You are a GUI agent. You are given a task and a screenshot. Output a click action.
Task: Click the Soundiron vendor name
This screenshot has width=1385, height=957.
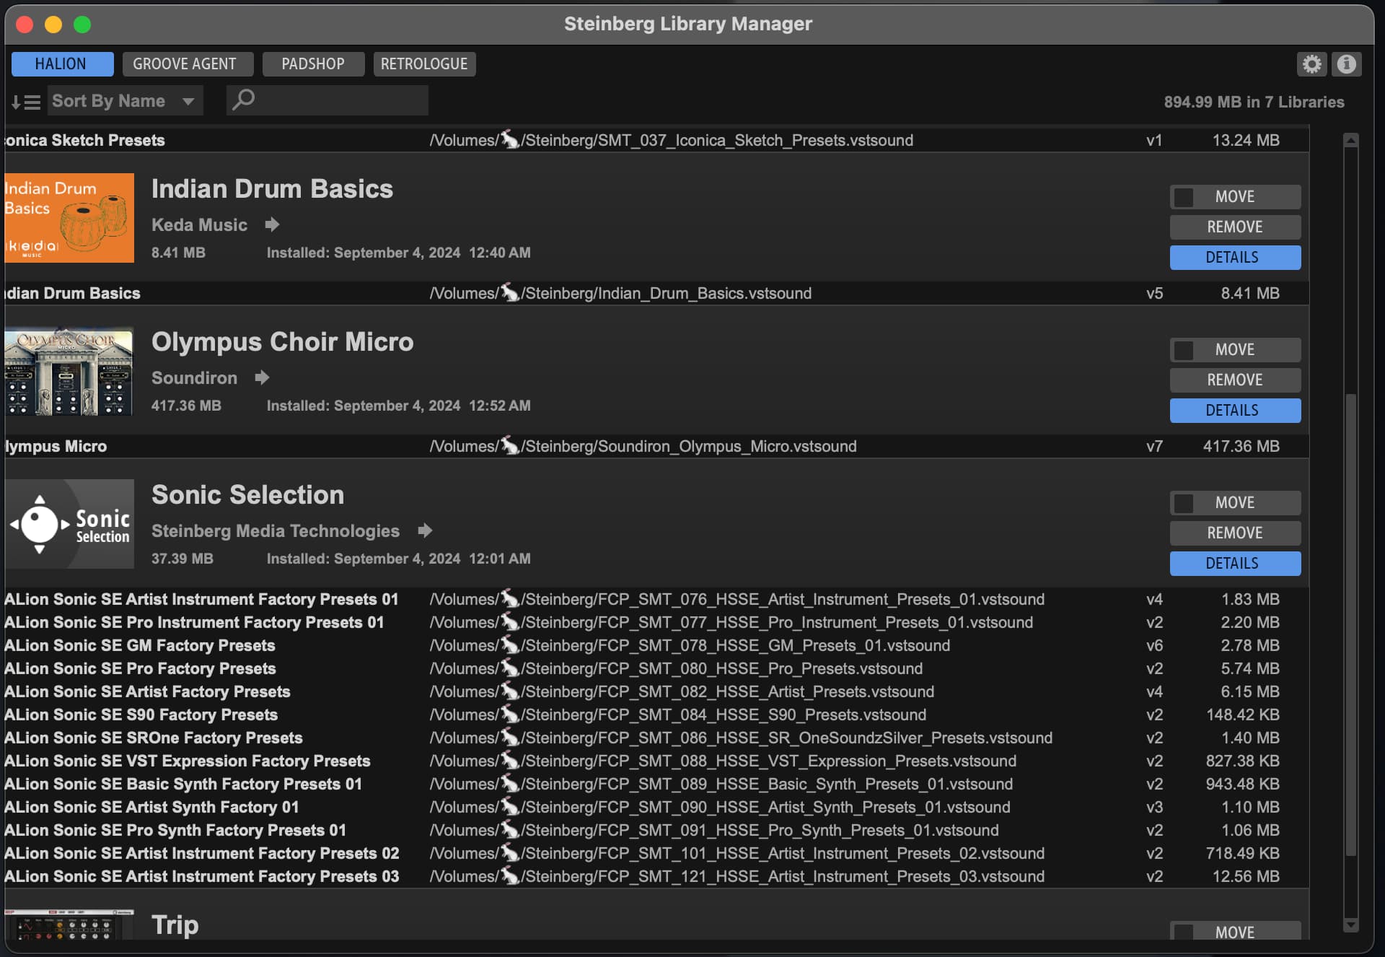[x=194, y=378]
